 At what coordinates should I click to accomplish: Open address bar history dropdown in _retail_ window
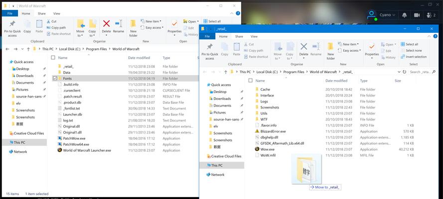(x=399, y=72)
